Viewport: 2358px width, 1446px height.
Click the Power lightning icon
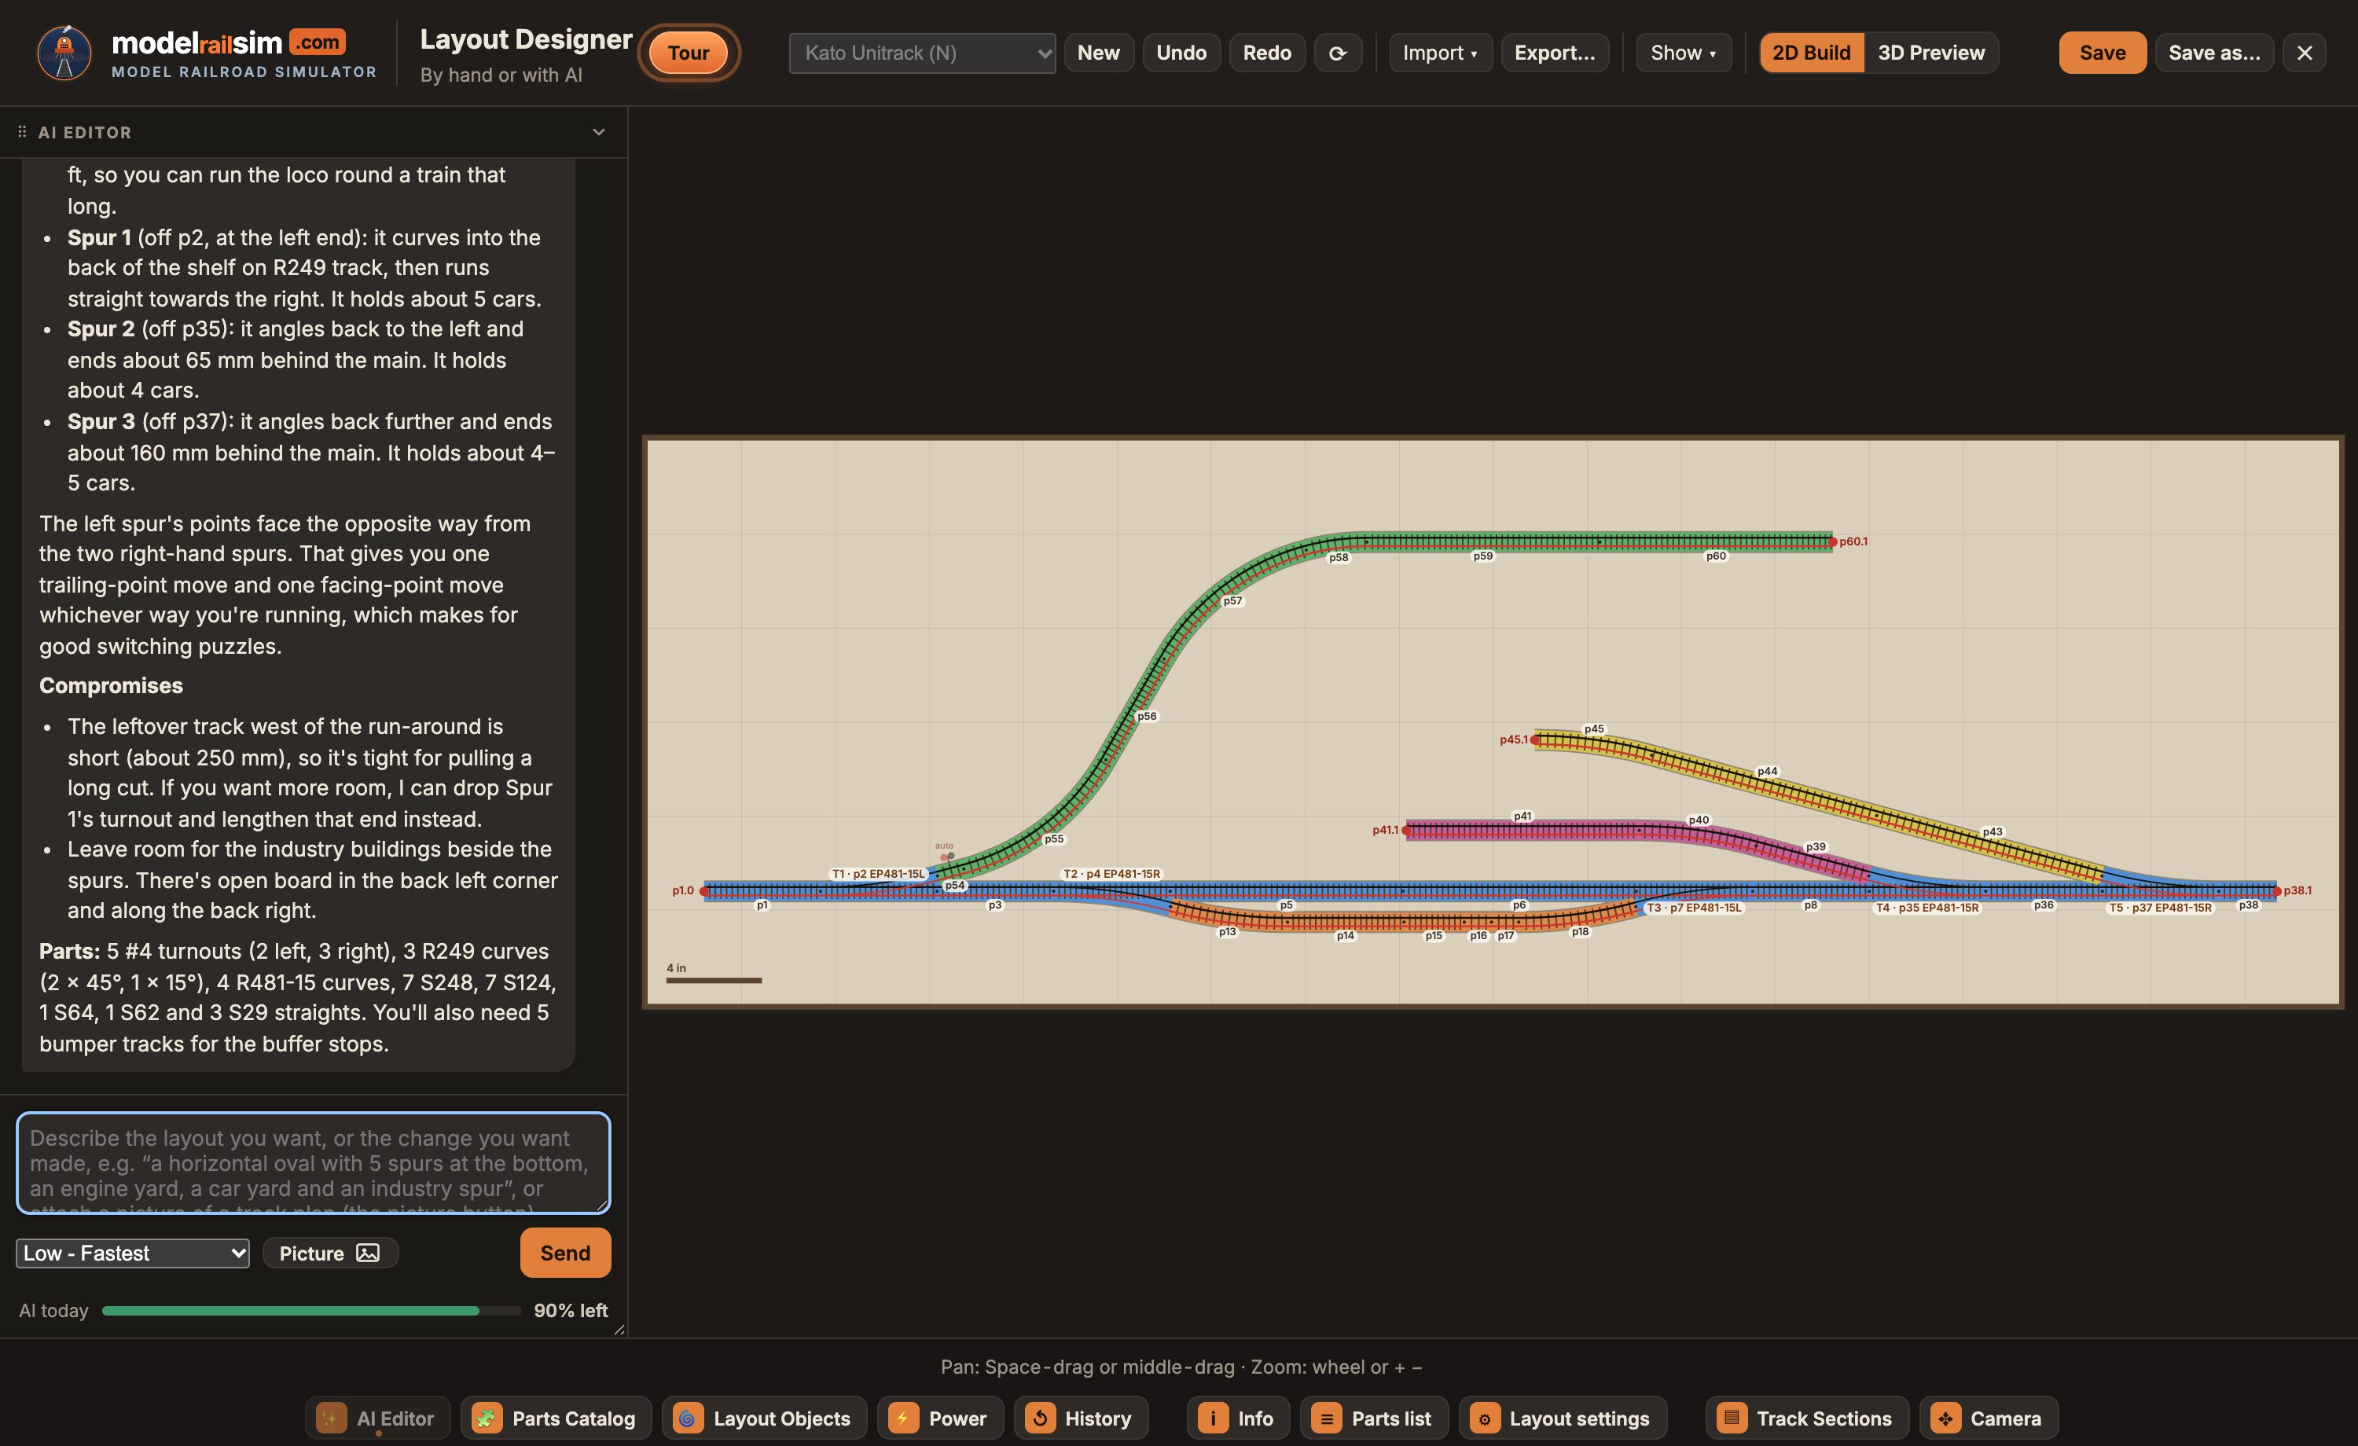coord(902,1417)
